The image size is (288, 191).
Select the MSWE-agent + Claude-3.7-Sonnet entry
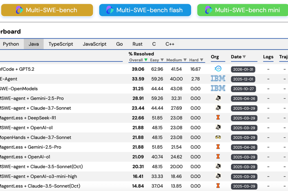click(35, 108)
